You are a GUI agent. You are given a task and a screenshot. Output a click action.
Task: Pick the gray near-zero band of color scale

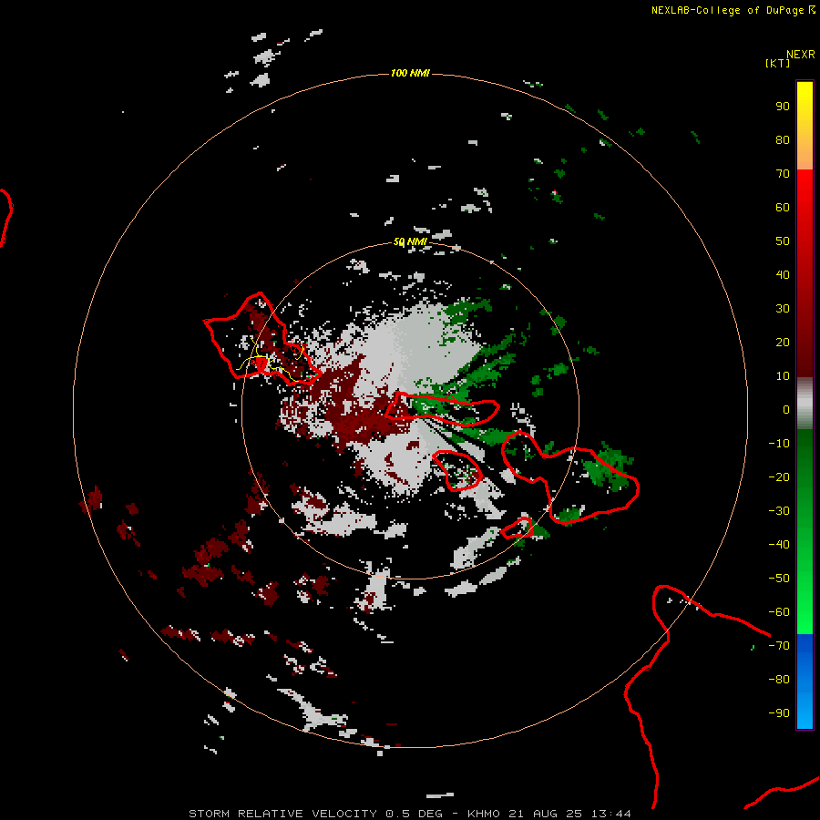pyautogui.click(x=805, y=404)
